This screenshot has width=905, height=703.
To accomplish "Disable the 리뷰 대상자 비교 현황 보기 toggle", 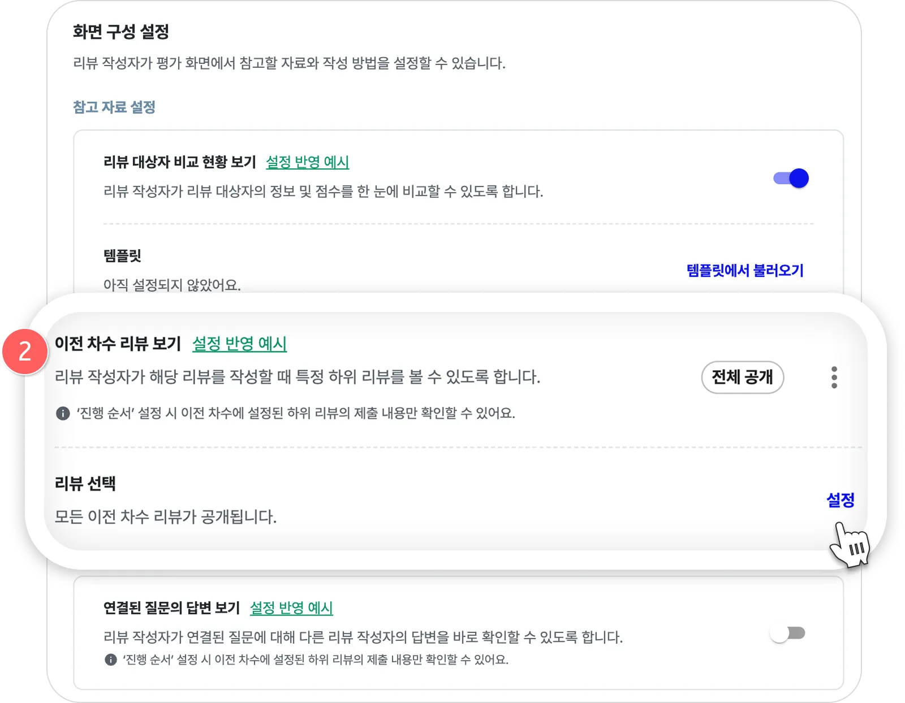I will pyautogui.click(x=791, y=179).
